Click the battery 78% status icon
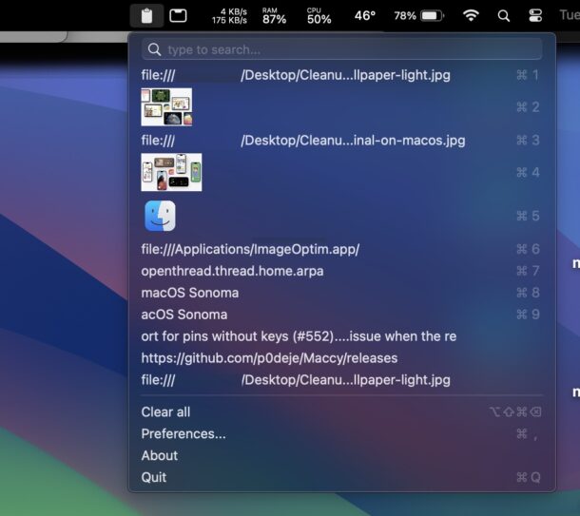Screen dimensions: 580x516 [419, 15]
